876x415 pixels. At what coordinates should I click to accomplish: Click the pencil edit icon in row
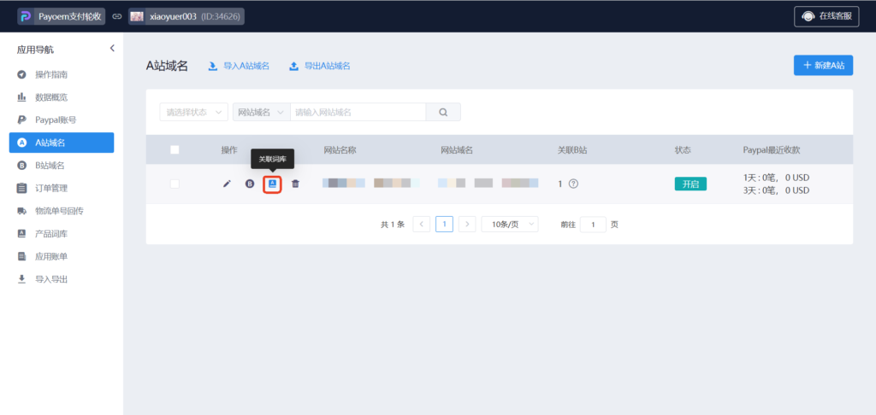(227, 184)
